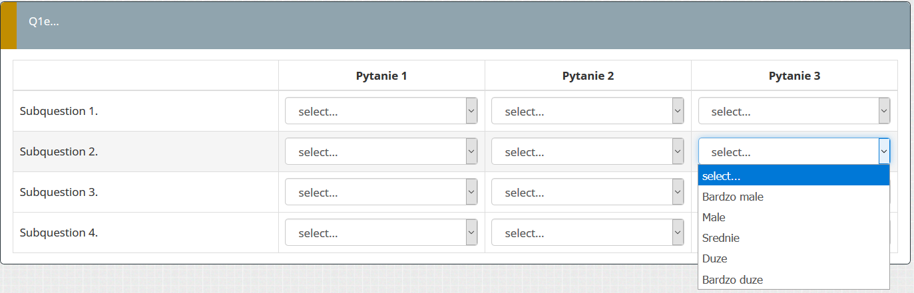This screenshot has width=914, height=293.
Task: Pick "Bardzo duze" from the list
Action: pos(793,280)
